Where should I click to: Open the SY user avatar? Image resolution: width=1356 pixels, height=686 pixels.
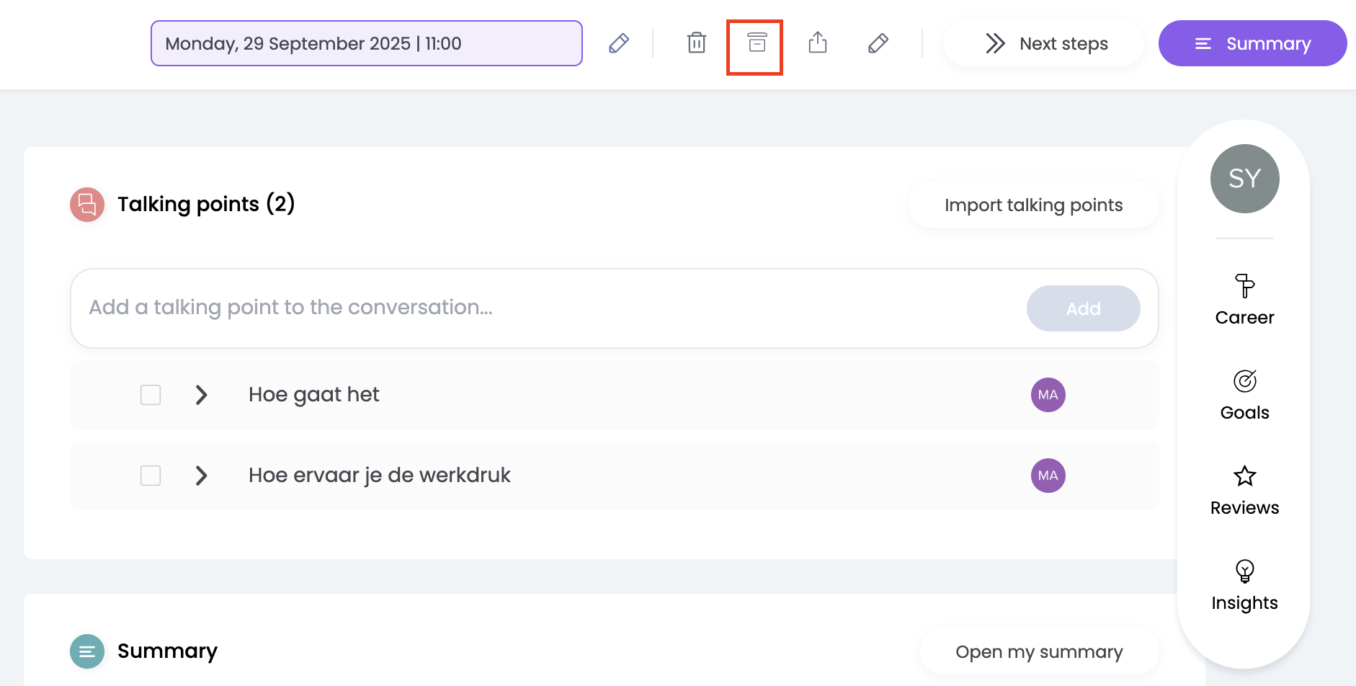pyautogui.click(x=1244, y=179)
